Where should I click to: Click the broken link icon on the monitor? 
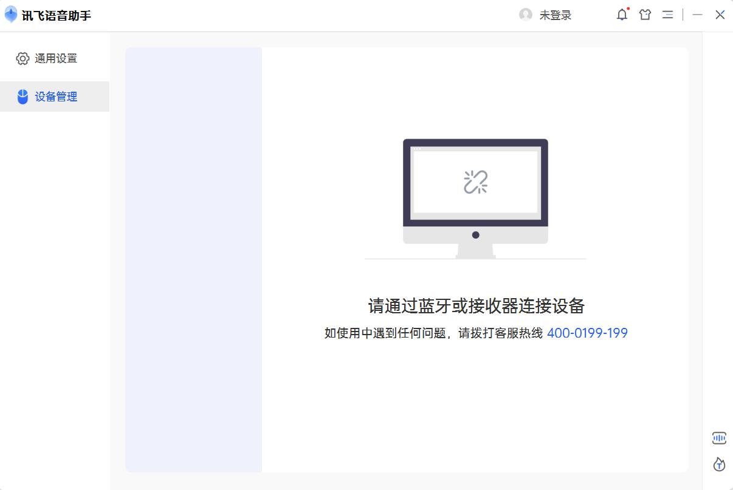tap(475, 182)
